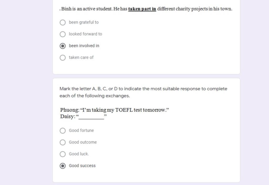
Task: Click the 'been grateful to' label text
Action: pos(84,23)
